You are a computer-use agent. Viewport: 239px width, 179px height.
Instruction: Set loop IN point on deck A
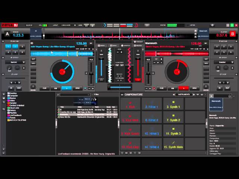[x=11, y=88]
